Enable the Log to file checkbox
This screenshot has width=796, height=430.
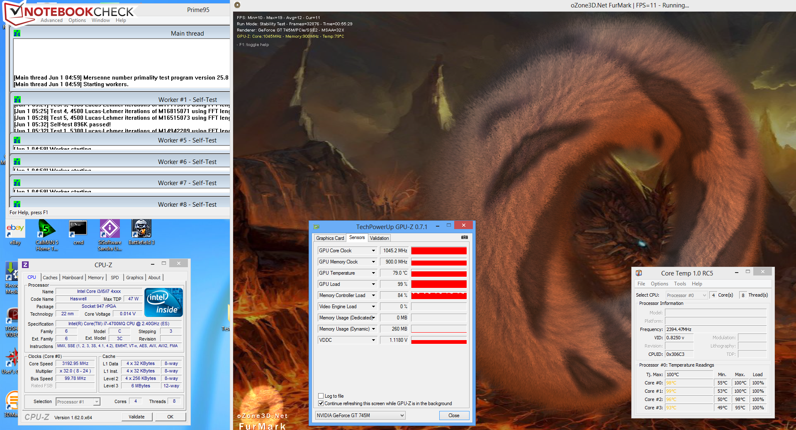click(x=321, y=396)
